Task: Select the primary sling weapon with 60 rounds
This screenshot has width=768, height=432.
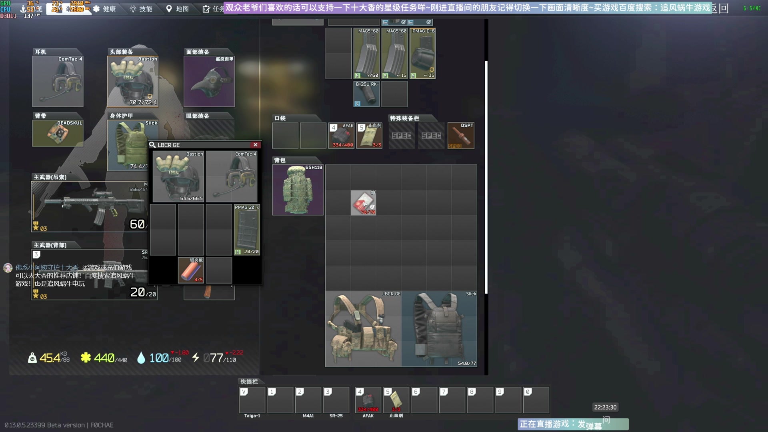Action: [x=90, y=207]
